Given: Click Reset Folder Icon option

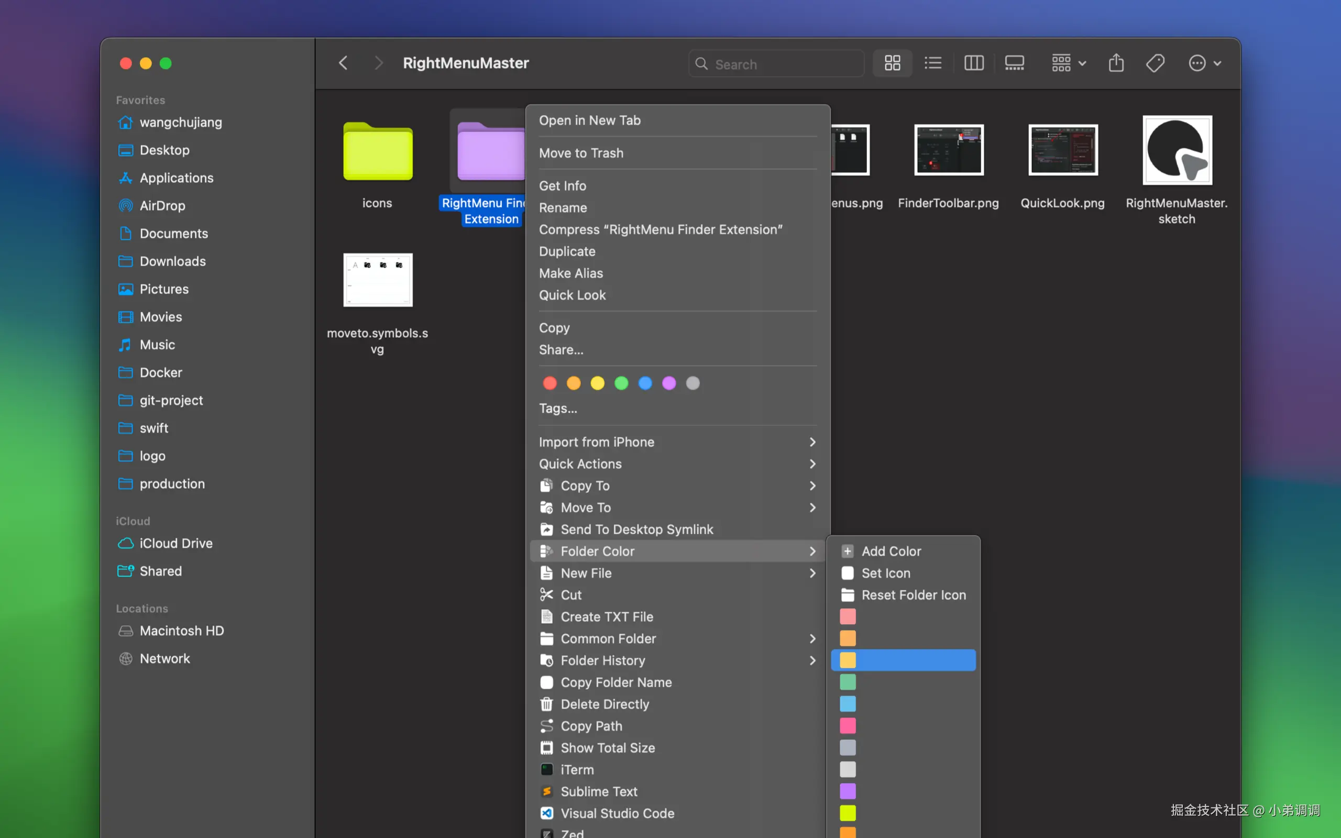Looking at the screenshot, I should click(913, 594).
